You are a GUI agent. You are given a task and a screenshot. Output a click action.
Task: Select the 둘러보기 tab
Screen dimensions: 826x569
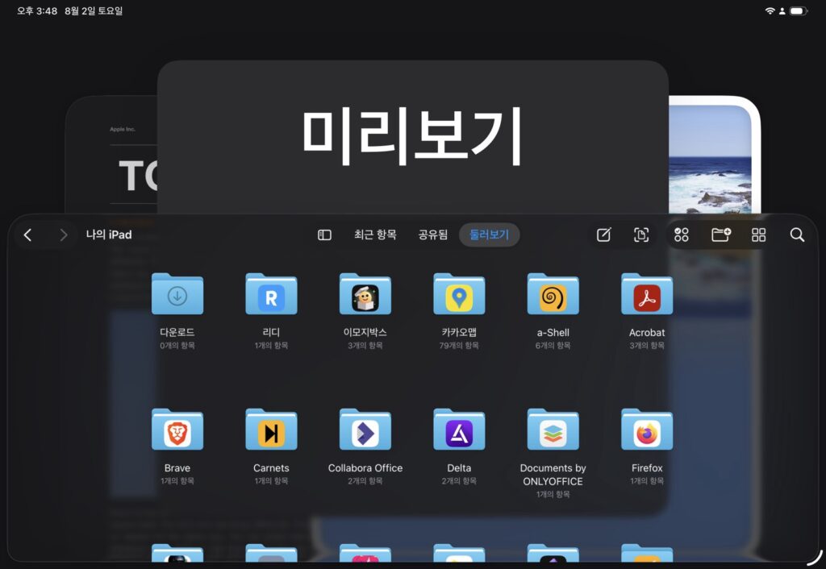pos(490,235)
